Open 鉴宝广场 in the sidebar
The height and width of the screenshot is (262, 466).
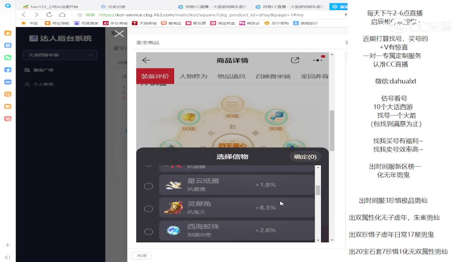point(39,70)
